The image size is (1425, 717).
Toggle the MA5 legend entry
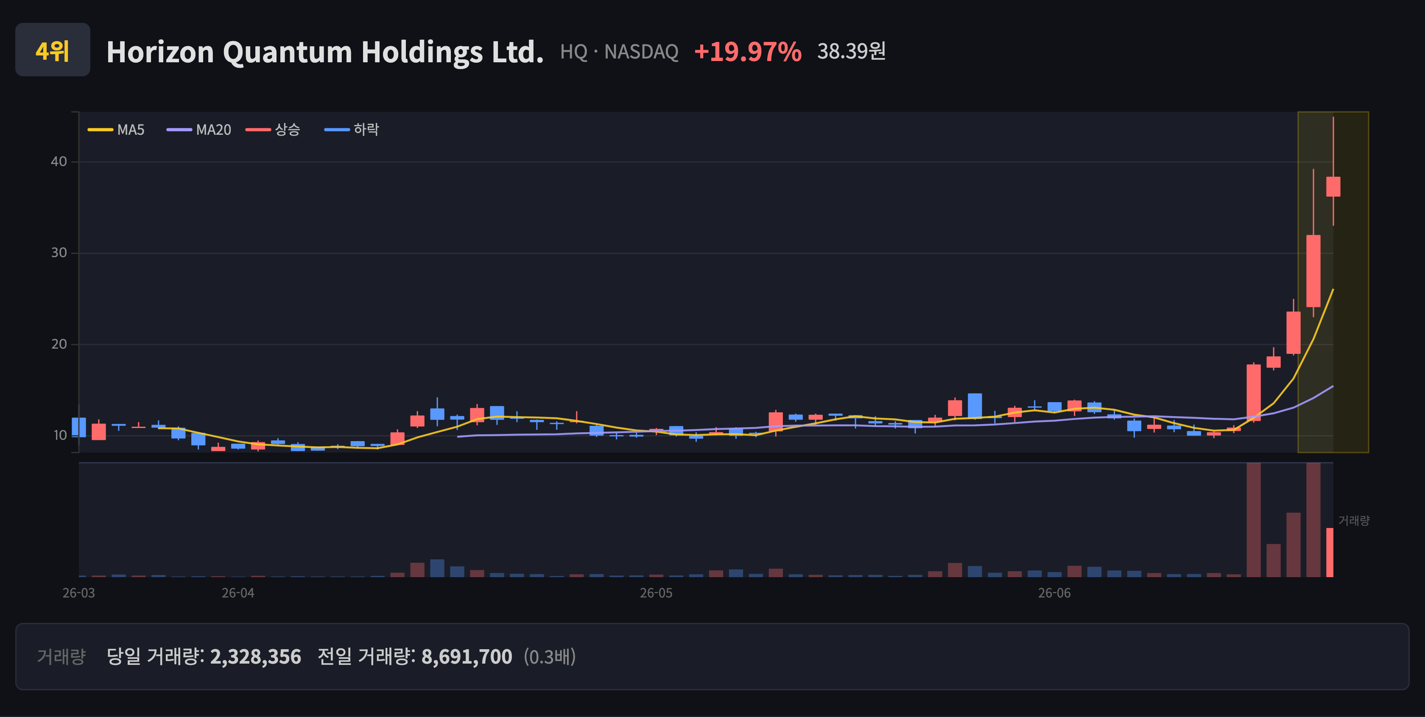coord(116,130)
